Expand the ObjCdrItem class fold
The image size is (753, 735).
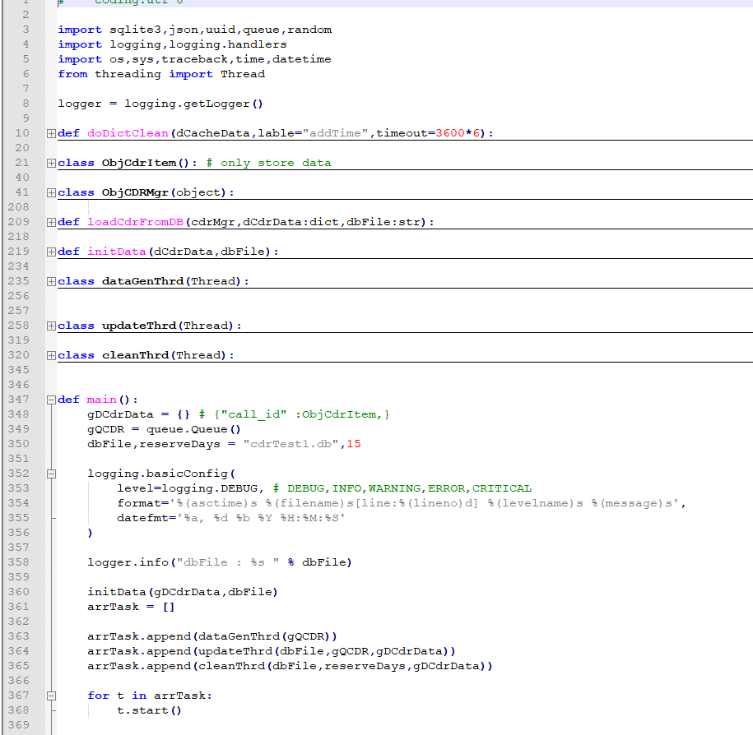51,163
